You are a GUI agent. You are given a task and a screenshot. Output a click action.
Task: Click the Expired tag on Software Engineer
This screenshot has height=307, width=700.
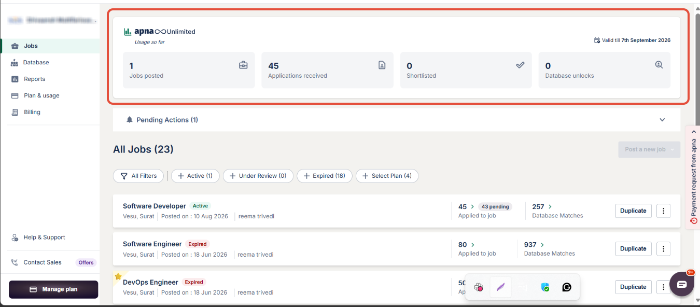[x=198, y=244]
